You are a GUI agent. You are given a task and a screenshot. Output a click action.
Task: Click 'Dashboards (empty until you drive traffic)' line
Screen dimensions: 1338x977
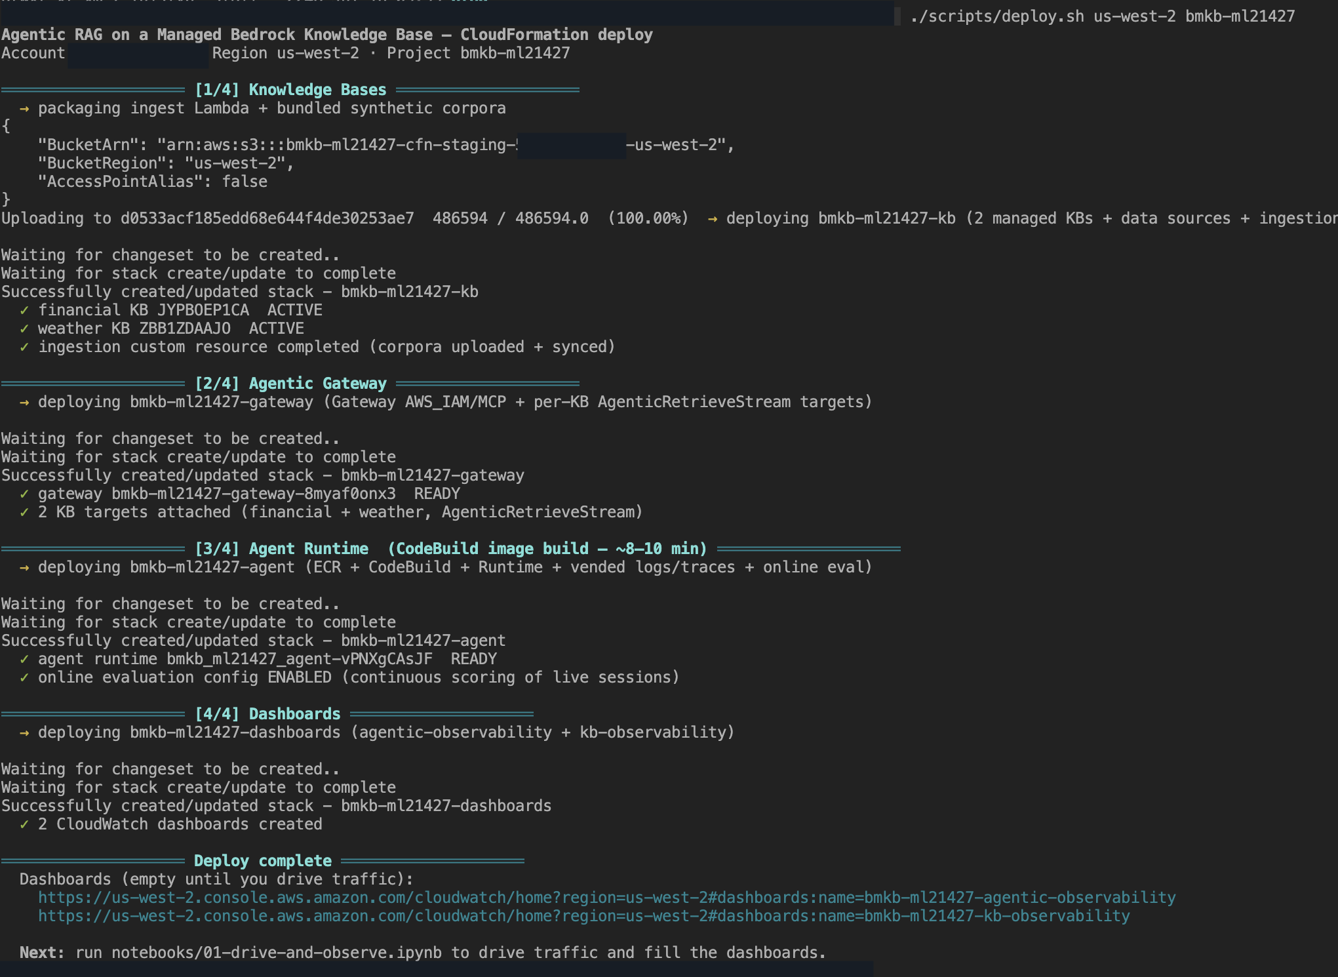[x=216, y=879]
